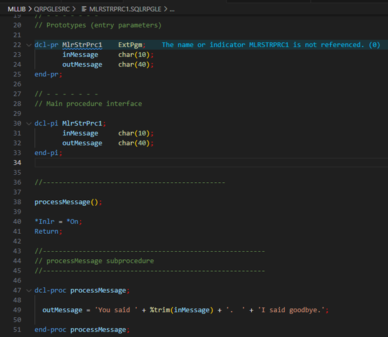Viewport: 388px width, 337px height.
Task: Click char(10) on line 23
Action: point(134,55)
